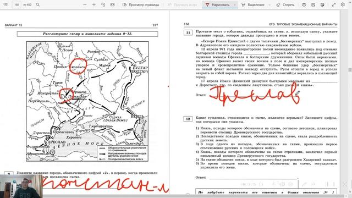Save the PDF document
The height and width of the screenshot is (198, 352).
313,5
